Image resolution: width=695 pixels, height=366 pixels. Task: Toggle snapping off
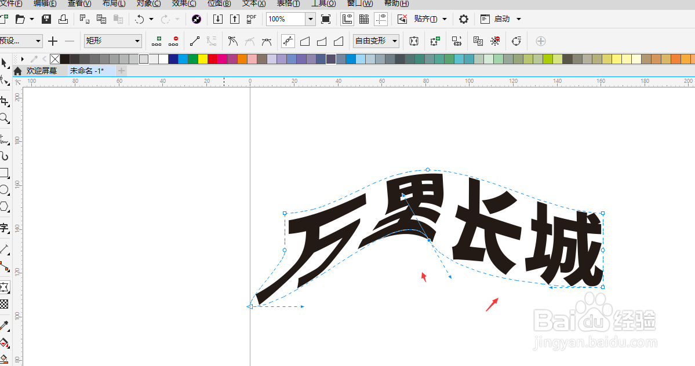[402, 19]
